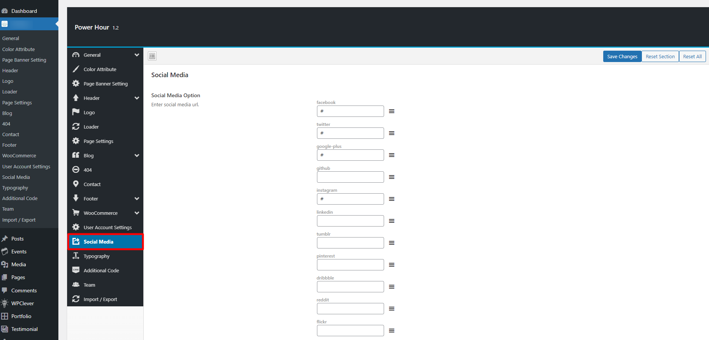This screenshot has width=709, height=340.
Task: Click the drag handle next to reddit field
Action: point(392,309)
